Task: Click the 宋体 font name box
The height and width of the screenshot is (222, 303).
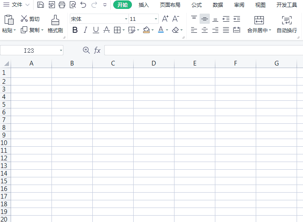Action: [97, 19]
